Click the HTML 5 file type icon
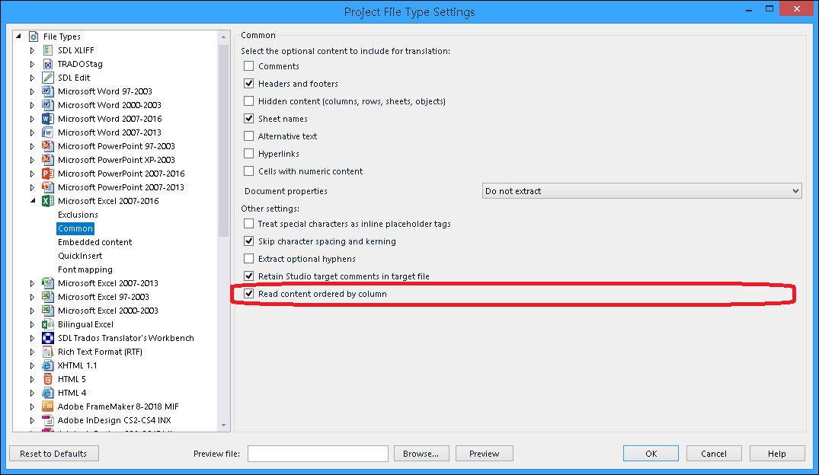 click(x=47, y=379)
